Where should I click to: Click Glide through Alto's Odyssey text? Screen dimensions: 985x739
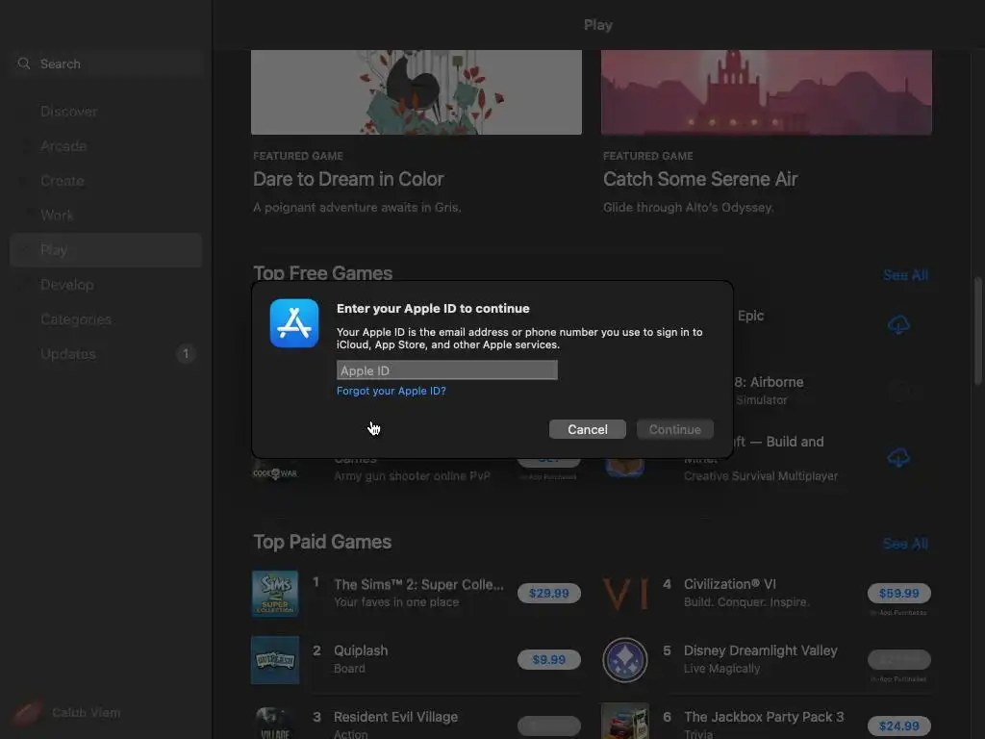click(688, 208)
